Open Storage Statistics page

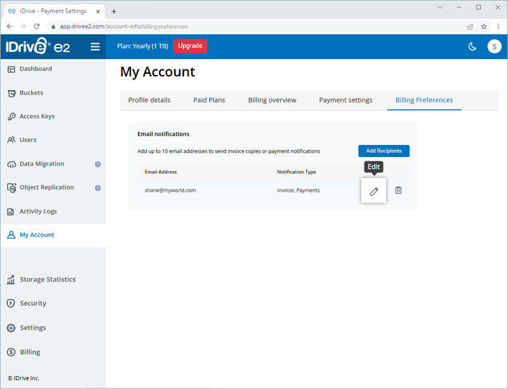(x=47, y=280)
